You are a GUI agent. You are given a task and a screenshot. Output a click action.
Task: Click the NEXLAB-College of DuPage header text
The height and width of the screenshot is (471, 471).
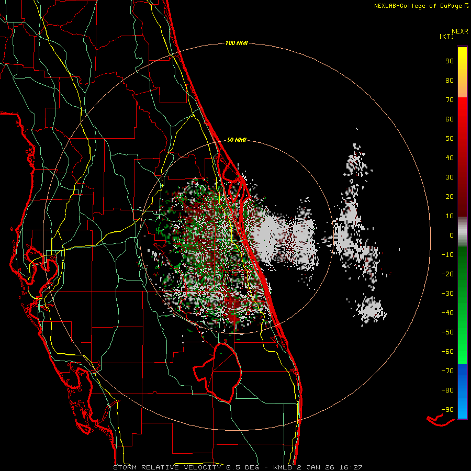tap(421, 6)
